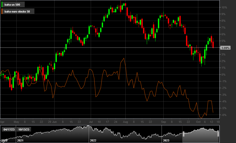
Task: Click the Sep label on the date axis
Action: (x=163, y=122)
